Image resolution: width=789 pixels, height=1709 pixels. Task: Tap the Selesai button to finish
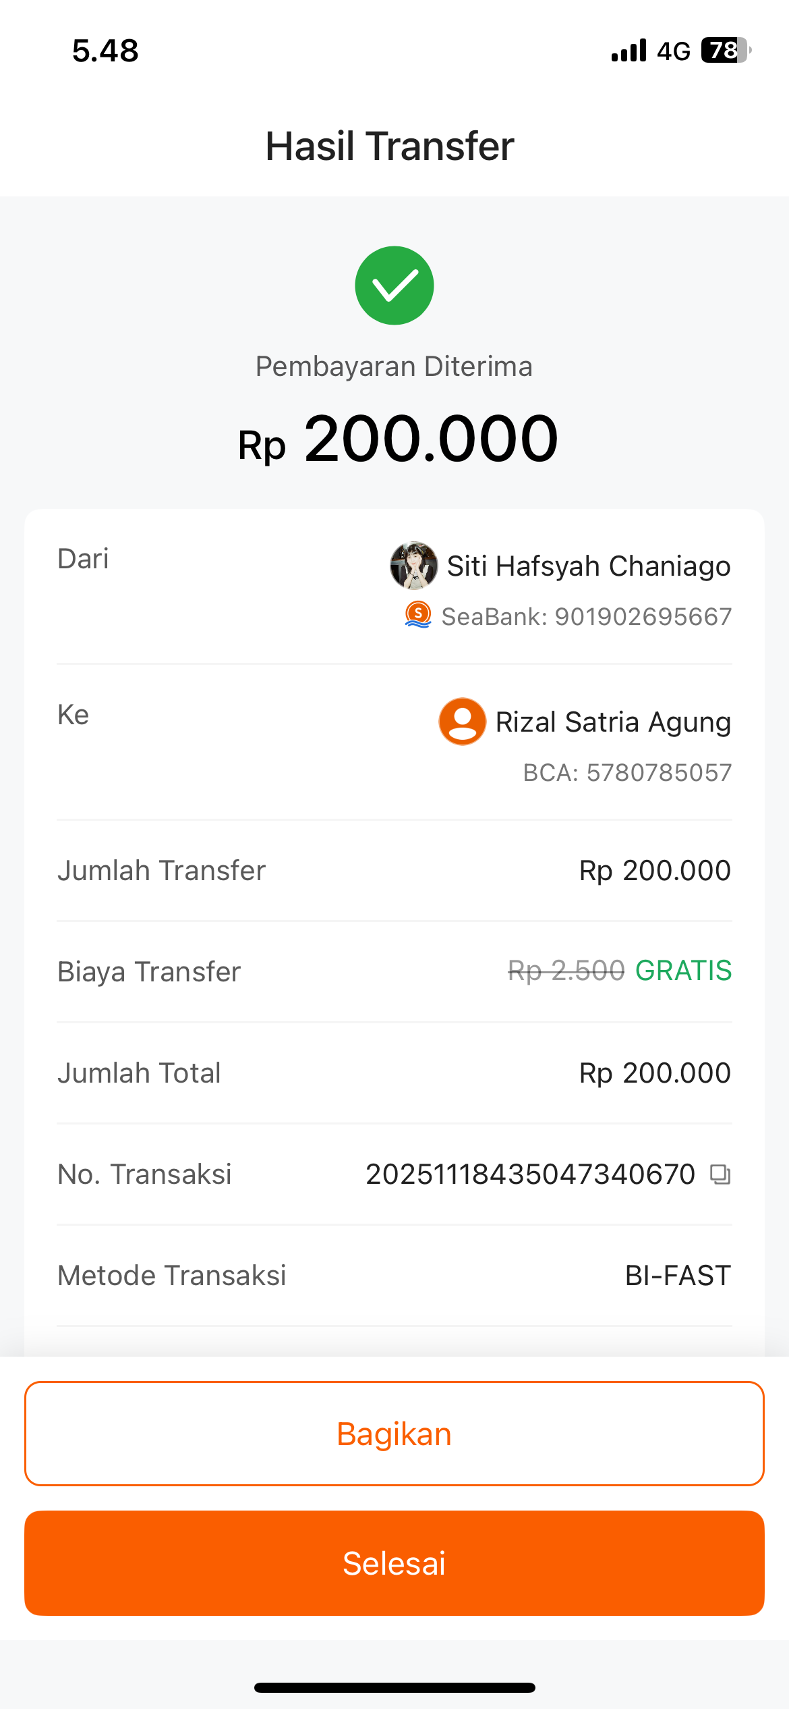click(x=394, y=1563)
